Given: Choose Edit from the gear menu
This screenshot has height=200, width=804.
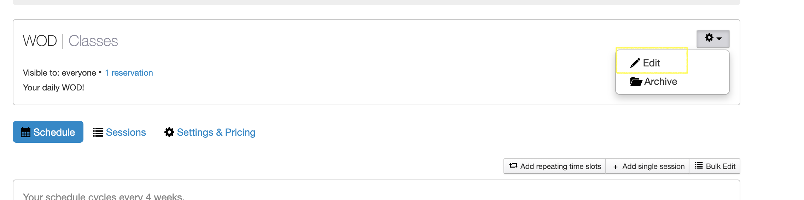Looking at the screenshot, I should (x=651, y=63).
